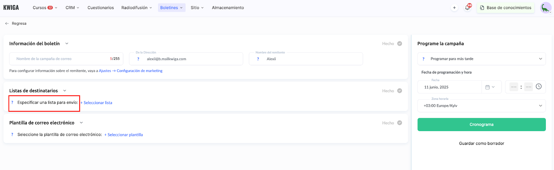554x170 pixels.
Task: Open Programar para más tarde dropdown
Action: pos(481,59)
